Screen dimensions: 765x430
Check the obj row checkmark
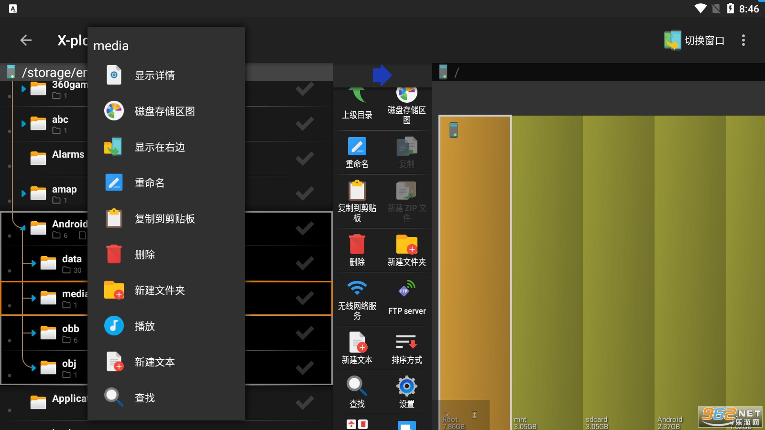pyautogui.click(x=305, y=368)
